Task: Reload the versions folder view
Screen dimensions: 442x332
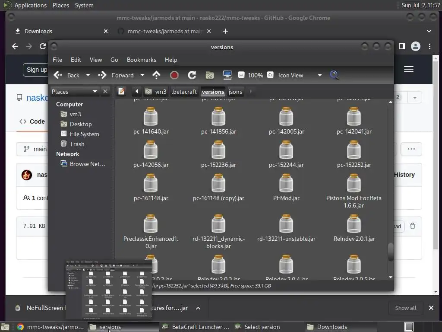Action: (x=192, y=75)
